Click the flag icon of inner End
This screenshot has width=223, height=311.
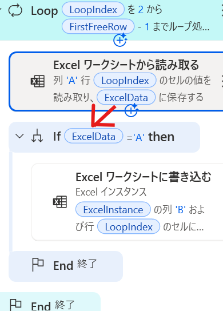point(38,265)
